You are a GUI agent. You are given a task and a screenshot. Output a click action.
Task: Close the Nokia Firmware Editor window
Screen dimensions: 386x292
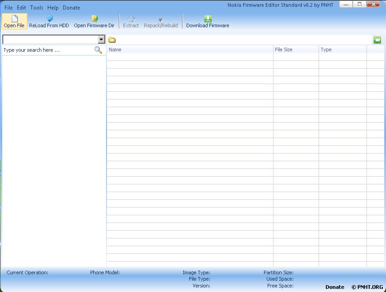coord(373,4)
